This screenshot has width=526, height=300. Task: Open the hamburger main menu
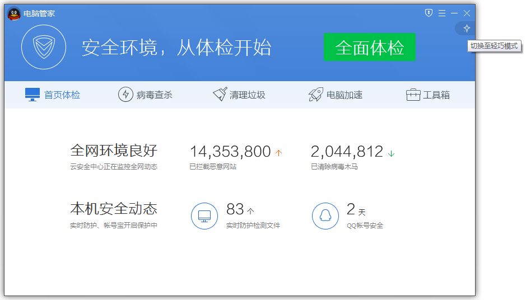click(x=442, y=13)
